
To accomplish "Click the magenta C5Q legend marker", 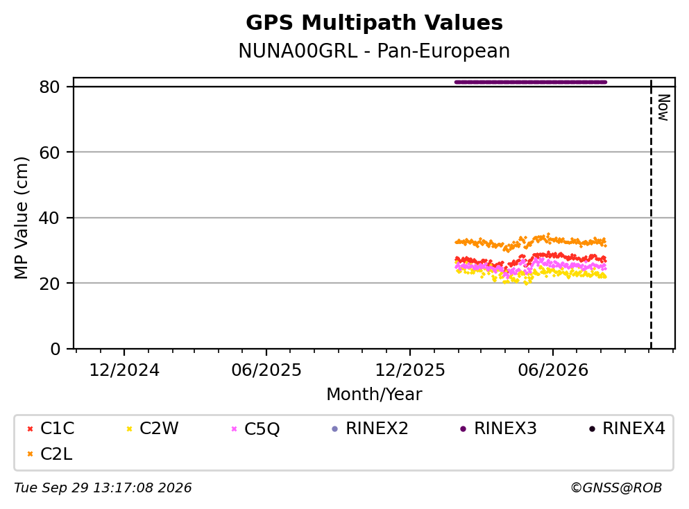I will (x=235, y=429).
